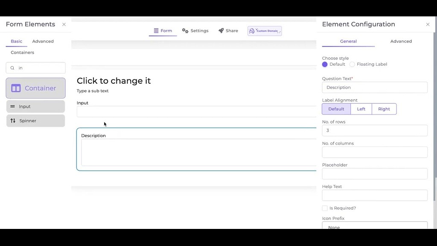The image size is (437, 246).
Task: Switch to the Basic tab
Action: point(16,41)
